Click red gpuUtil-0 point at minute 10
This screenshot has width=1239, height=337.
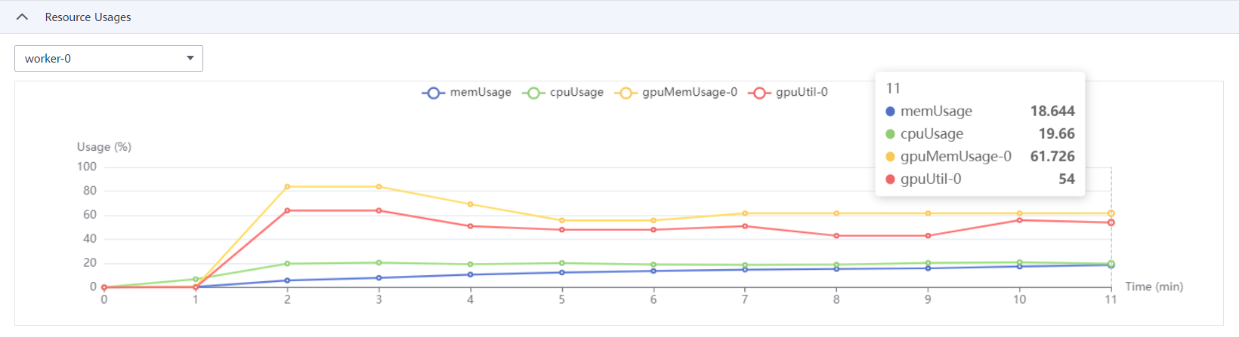[1019, 220]
